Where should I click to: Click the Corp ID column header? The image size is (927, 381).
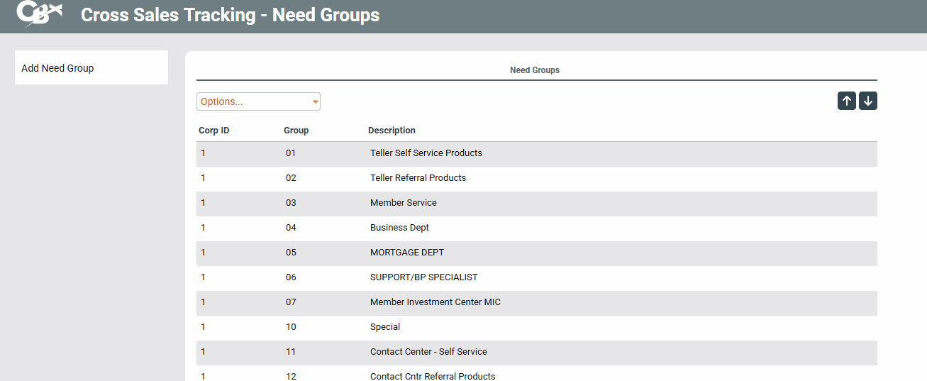tap(213, 131)
